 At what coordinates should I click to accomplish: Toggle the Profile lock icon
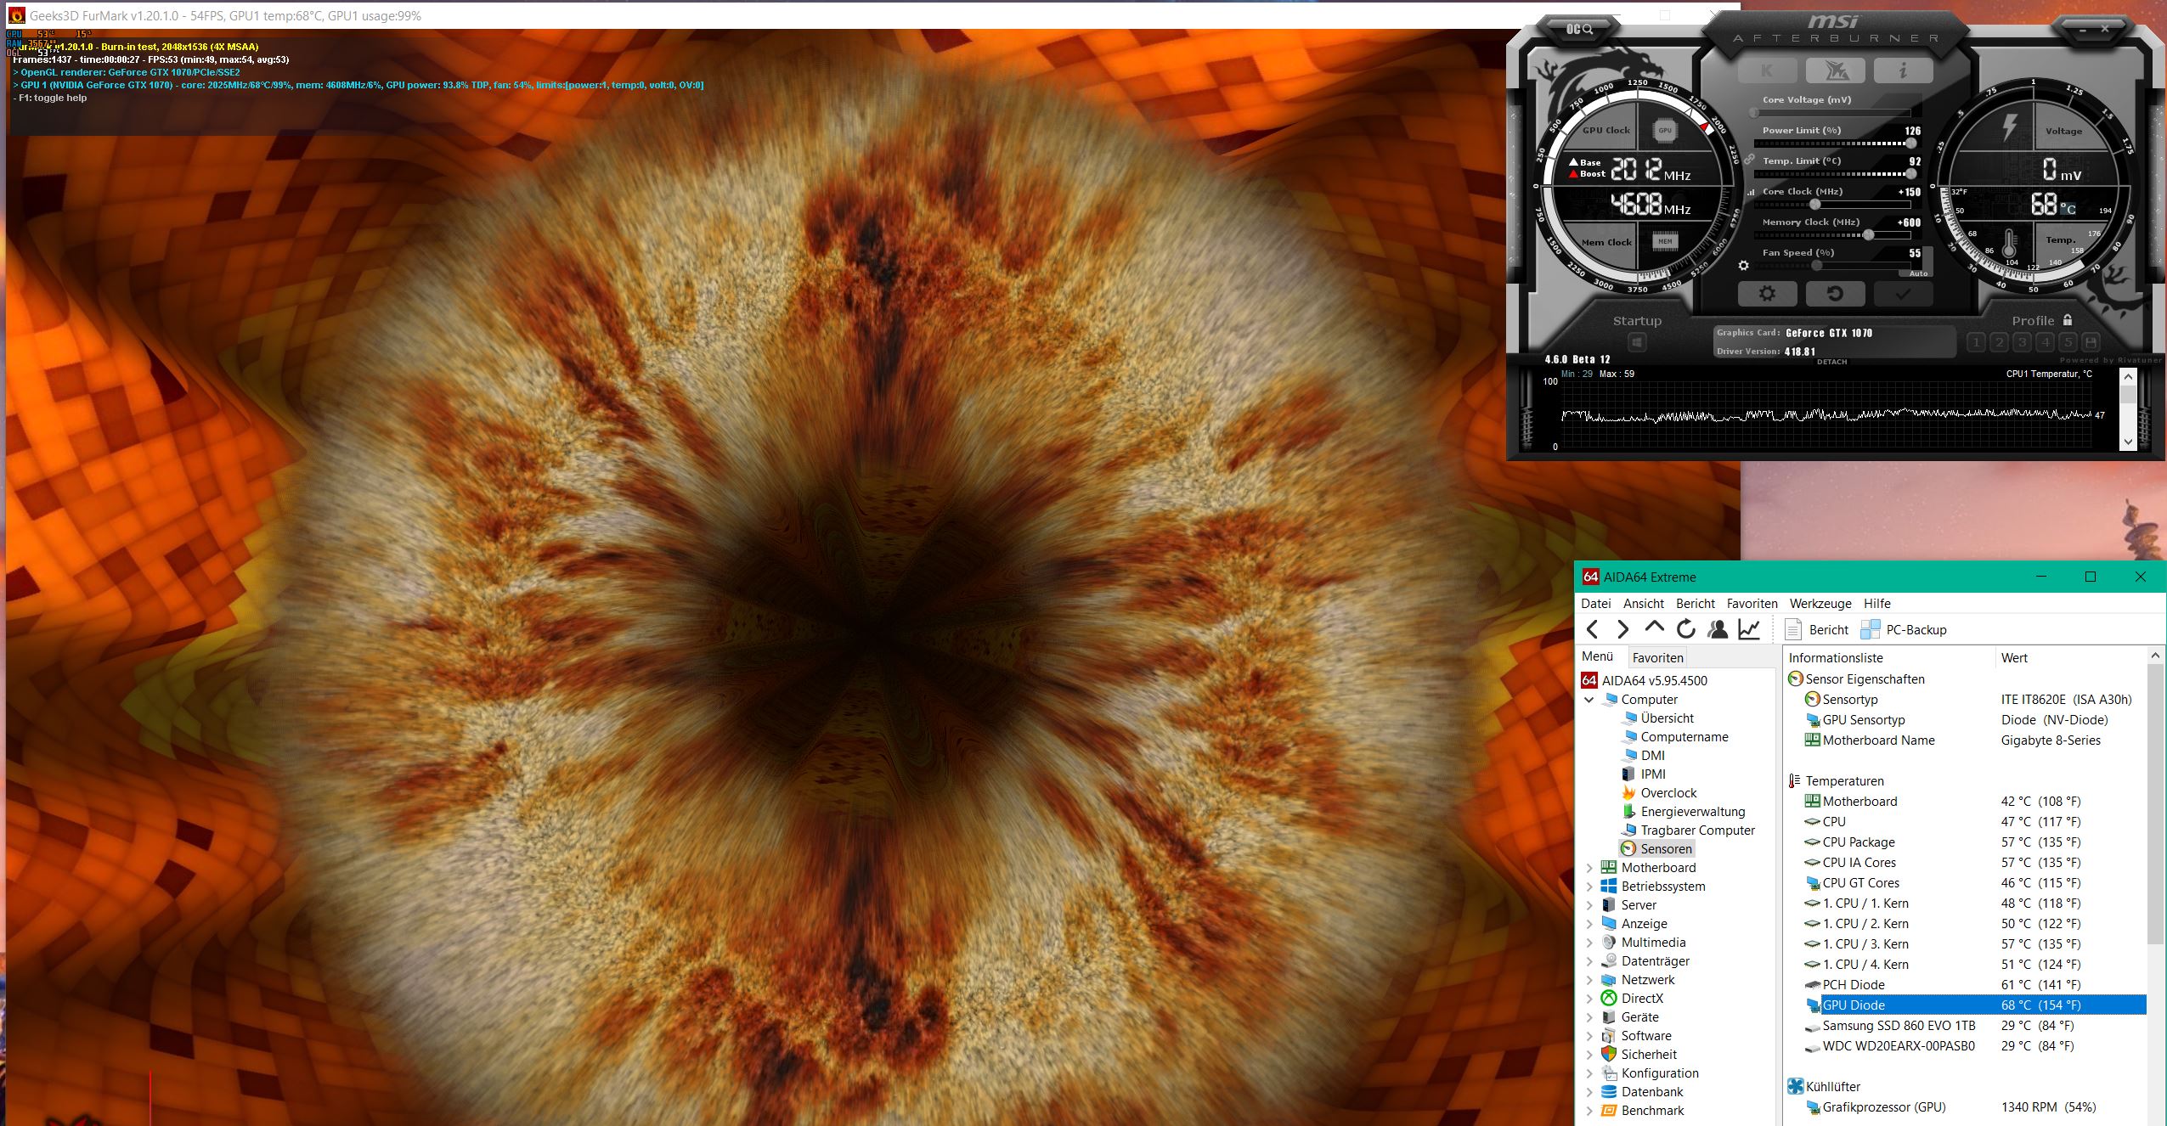tap(2068, 320)
